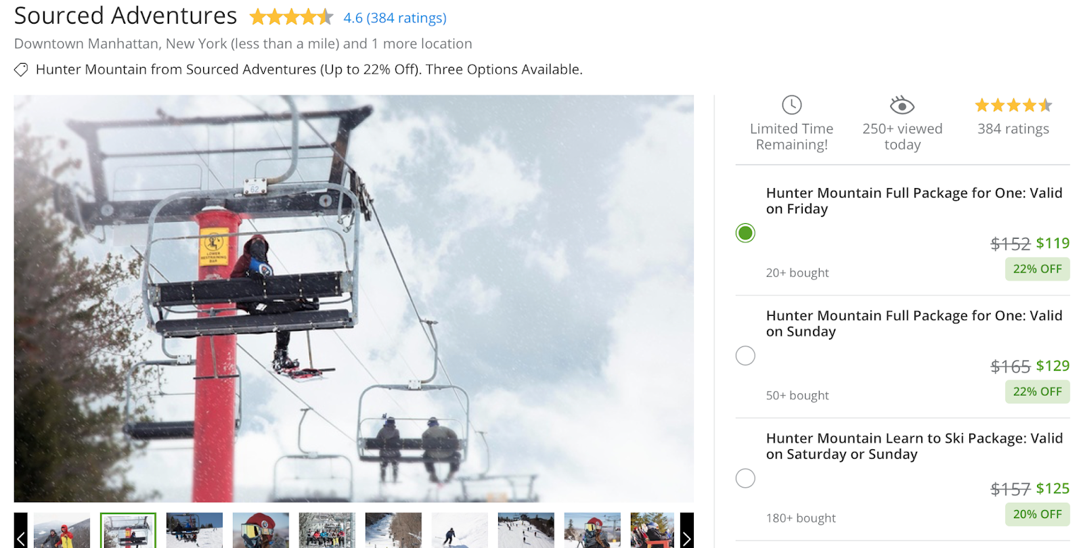Click the star rating next to Sourced Adventures title

(x=292, y=17)
